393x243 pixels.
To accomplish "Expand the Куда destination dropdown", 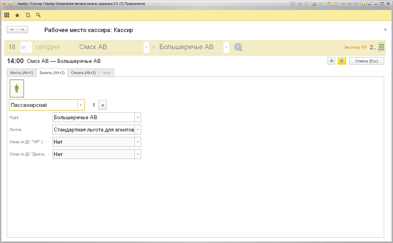I will point(138,117).
